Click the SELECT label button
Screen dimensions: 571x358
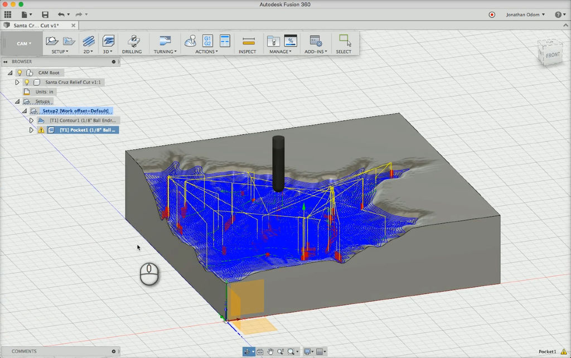click(343, 52)
